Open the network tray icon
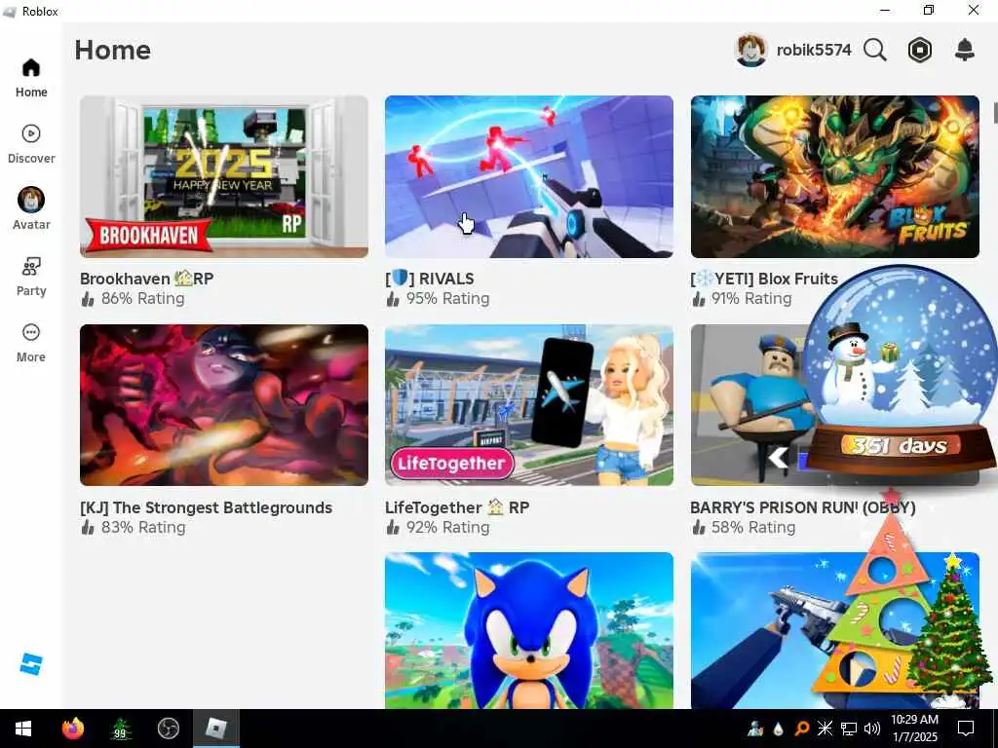The image size is (998, 748). coord(849,729)
